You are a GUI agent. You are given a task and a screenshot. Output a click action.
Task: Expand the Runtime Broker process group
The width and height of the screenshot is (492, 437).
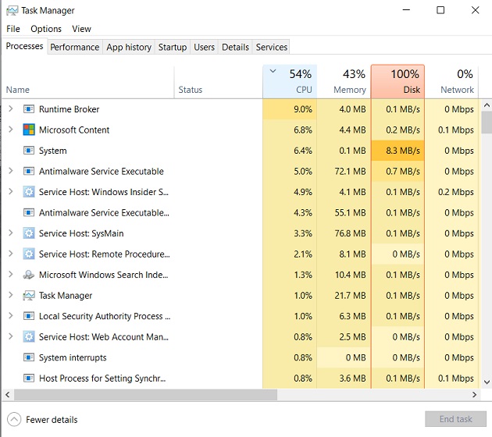click(x=11, y=108)
